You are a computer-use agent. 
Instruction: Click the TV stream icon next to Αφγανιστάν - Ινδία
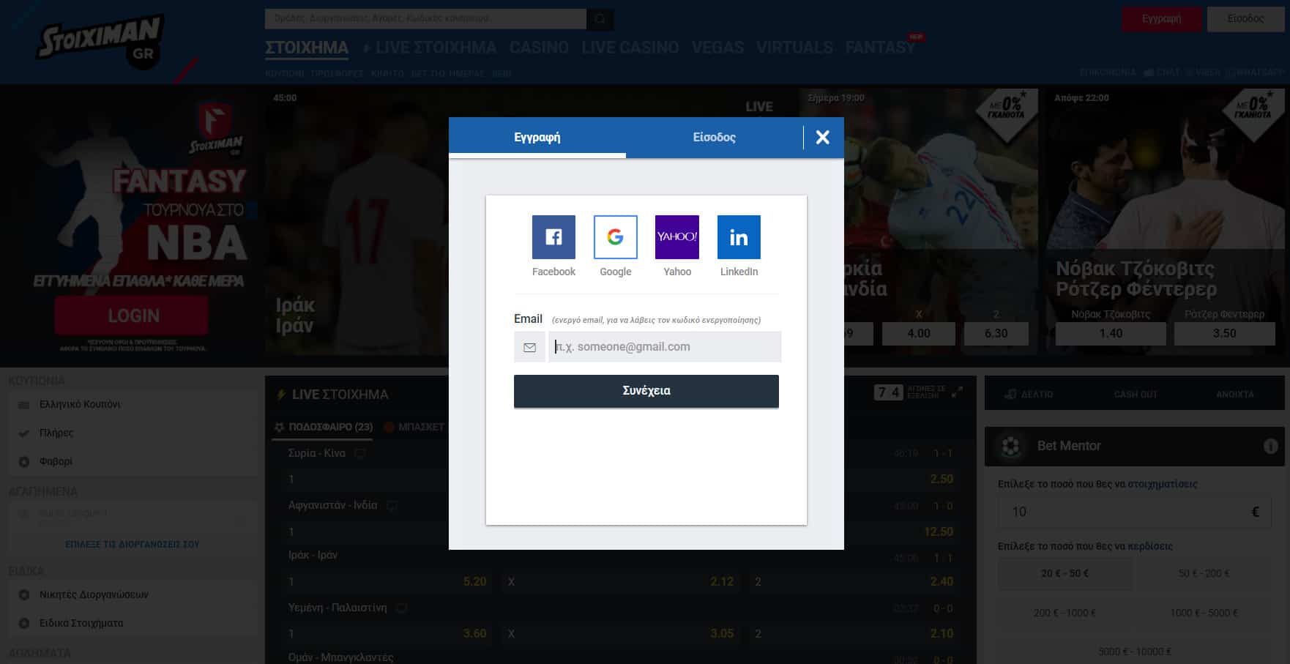click(392, 506)
